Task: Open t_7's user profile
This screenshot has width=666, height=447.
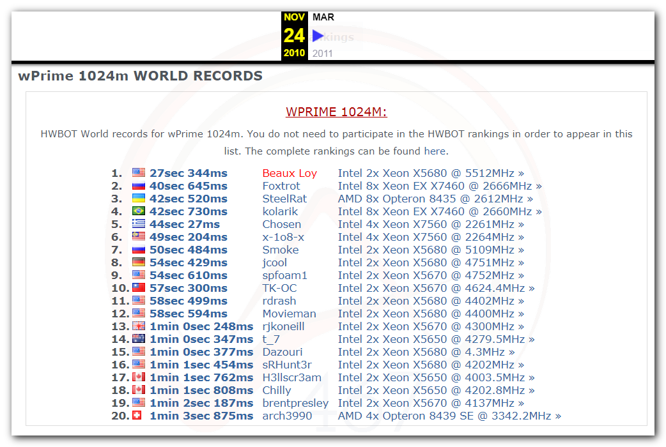Action: (270, 339)
